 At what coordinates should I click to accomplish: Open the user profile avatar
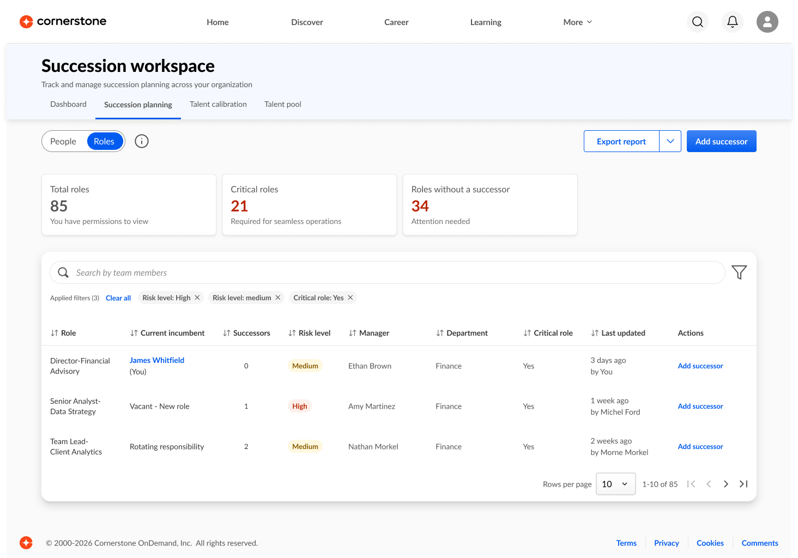pos(767,22)
